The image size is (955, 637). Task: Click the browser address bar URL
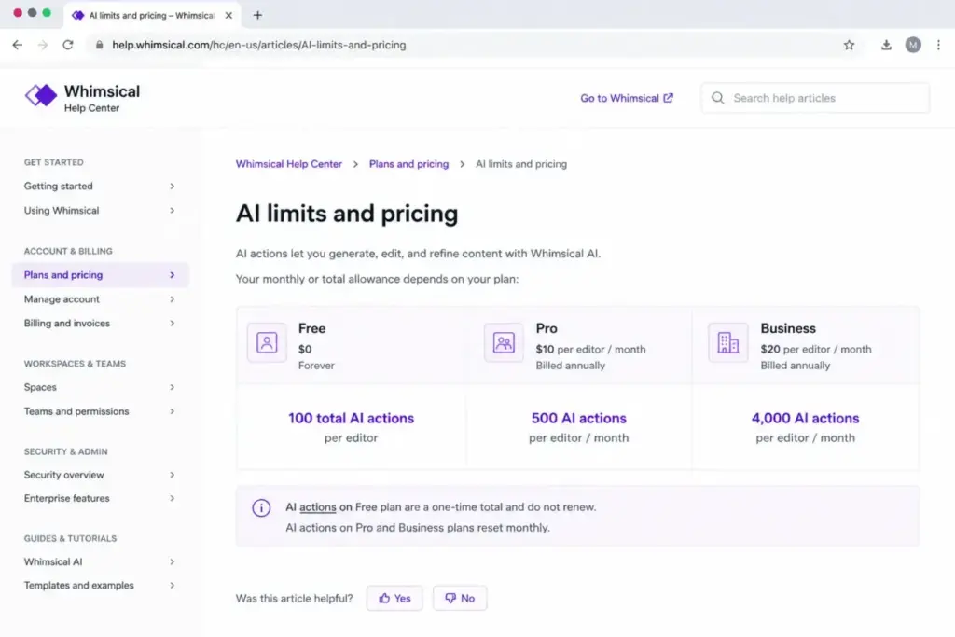[259, 45]
